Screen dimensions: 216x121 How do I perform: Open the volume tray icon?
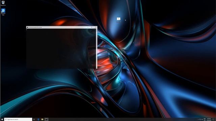pos(202,119)
